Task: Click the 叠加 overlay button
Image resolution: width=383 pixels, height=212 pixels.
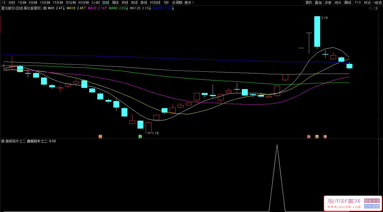Action: (x=318, y=3)
